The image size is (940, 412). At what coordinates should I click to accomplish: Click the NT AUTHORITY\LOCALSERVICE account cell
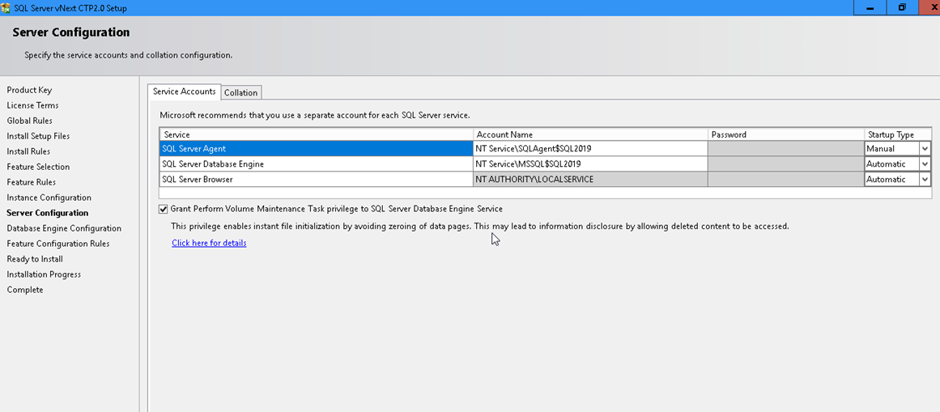coord(590,180)
